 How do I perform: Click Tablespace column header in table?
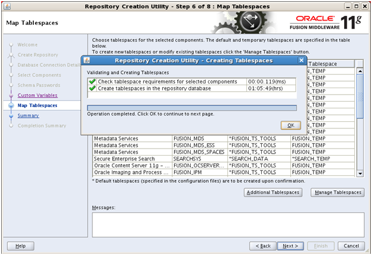point(331,64)
